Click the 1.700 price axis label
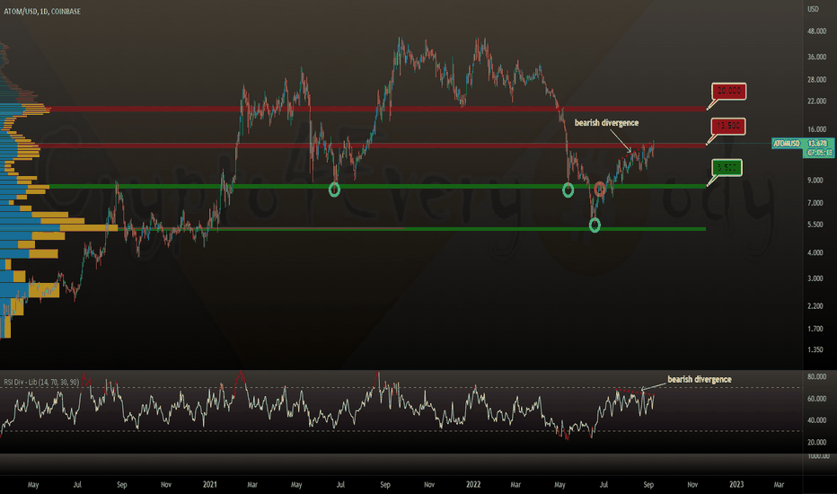The height and width of the screenshot is (494, 837). click(815, 329)
